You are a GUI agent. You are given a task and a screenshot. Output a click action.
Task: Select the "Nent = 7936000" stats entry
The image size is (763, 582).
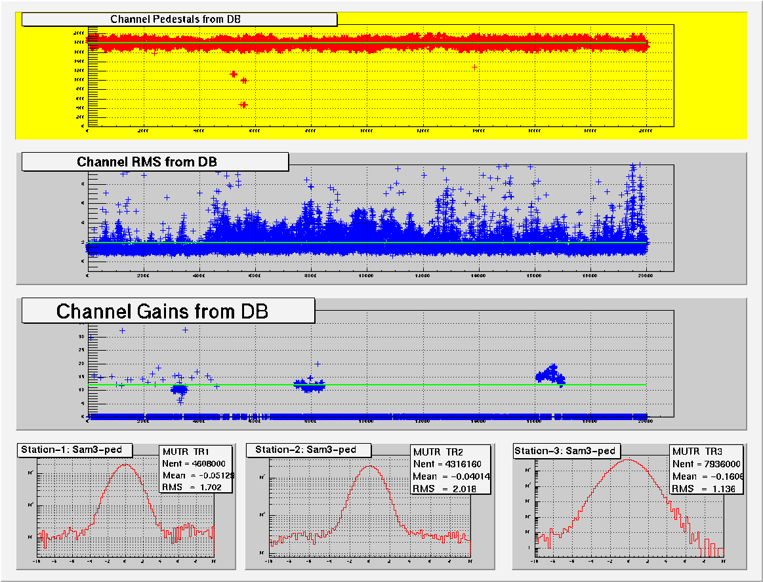pyautogui.click(x=706, y=464)
